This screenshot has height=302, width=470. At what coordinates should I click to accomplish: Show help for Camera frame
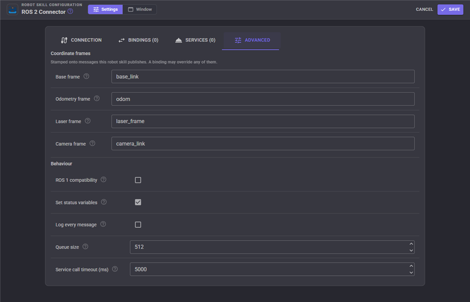coord(92,143)
